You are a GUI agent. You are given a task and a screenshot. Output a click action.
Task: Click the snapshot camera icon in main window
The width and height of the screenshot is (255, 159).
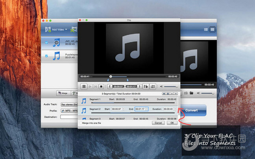click(x=186, y=93)
